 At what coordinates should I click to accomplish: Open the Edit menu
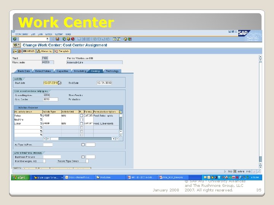[33, 34]
